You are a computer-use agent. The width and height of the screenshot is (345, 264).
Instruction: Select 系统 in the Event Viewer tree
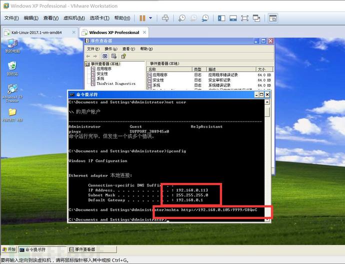pos(100,78)
